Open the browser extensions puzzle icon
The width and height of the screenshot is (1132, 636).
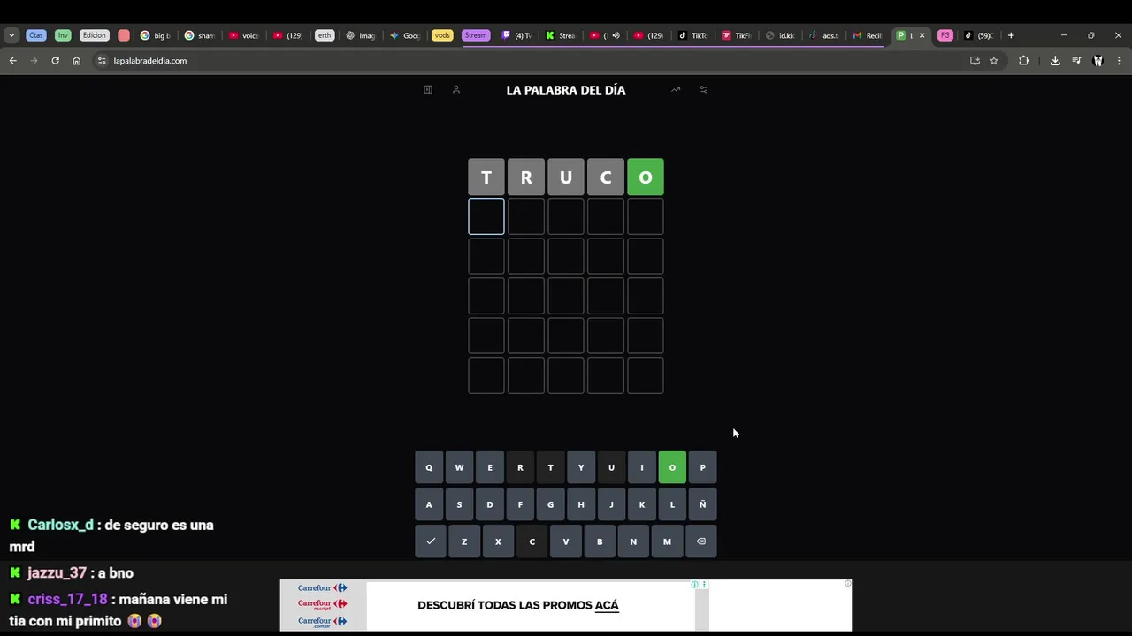coord(1023,61)
